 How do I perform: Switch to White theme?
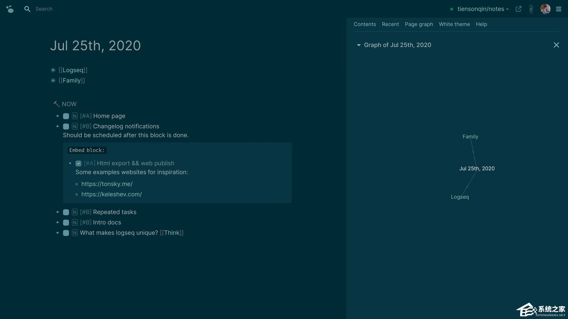(x=454, y=24)
